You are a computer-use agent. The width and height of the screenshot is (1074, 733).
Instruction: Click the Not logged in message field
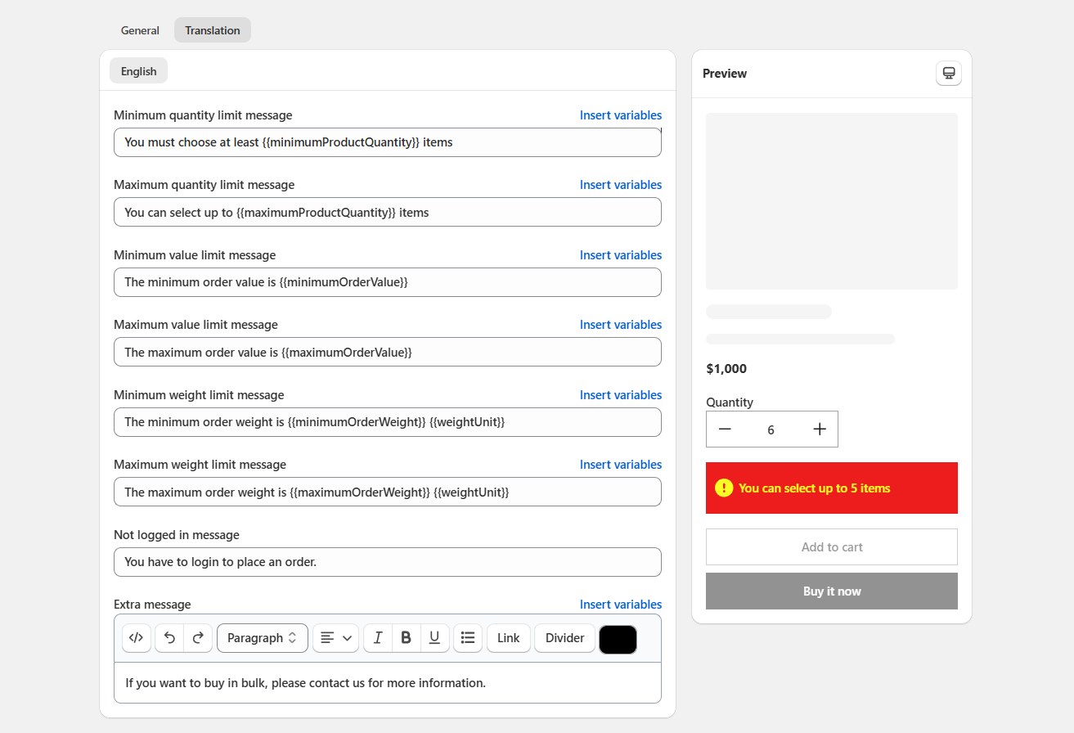(x=387, y=562)
